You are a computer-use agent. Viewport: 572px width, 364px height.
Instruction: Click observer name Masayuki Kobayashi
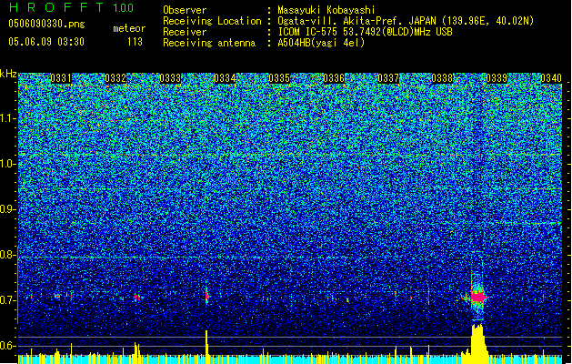pyautogui.click(x=326, y=10)
